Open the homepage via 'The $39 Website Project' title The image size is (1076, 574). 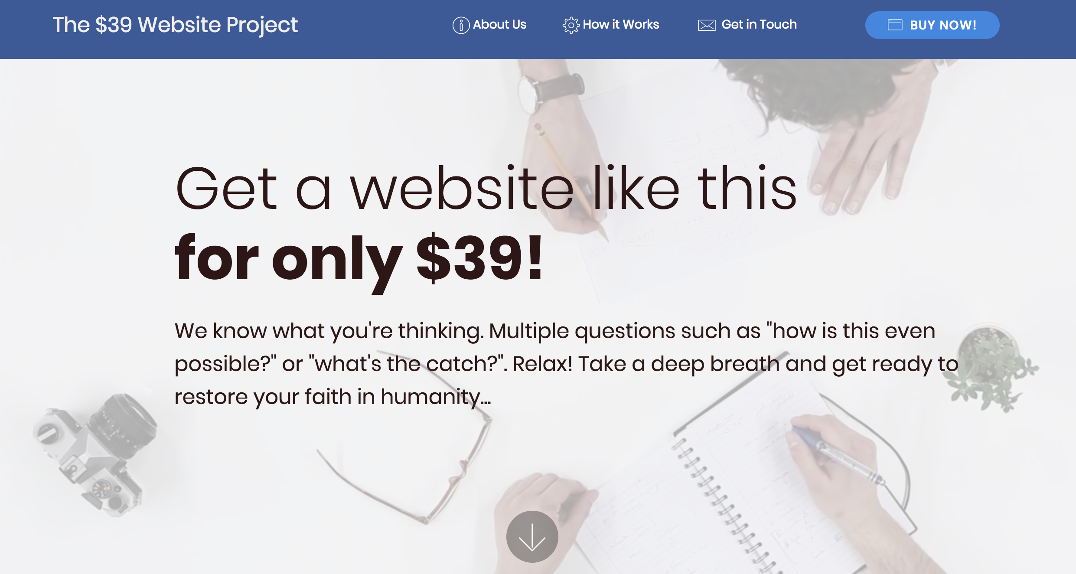(x=176, y=25)
